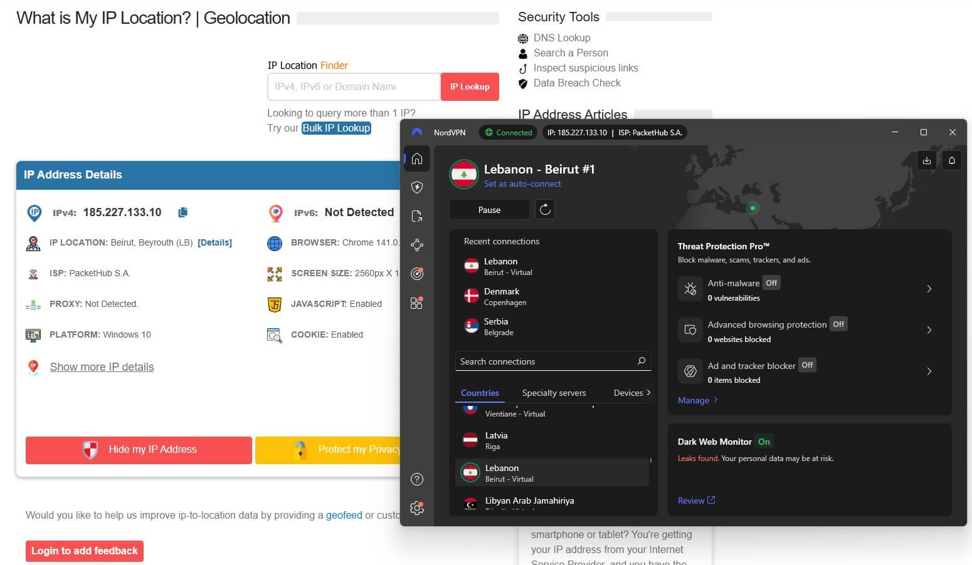The height and width of the screenshot is (565, 972).
Task: Toggle Advanced browsing protection Off badge
Action: [838, 324]
